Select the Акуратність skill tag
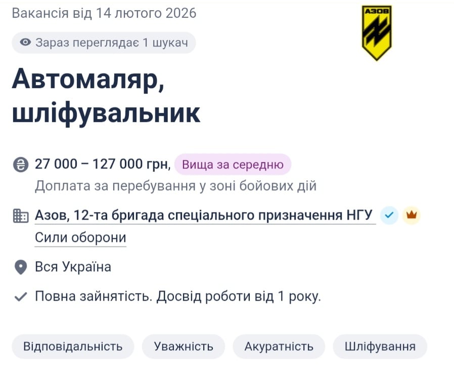The width and height of the screenshot is (454, 370). 280,346
